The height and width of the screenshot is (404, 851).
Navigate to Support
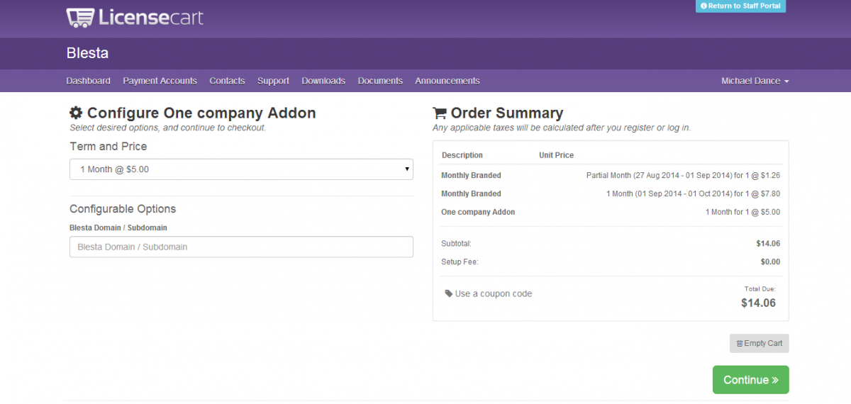click(x=273, y=81)
